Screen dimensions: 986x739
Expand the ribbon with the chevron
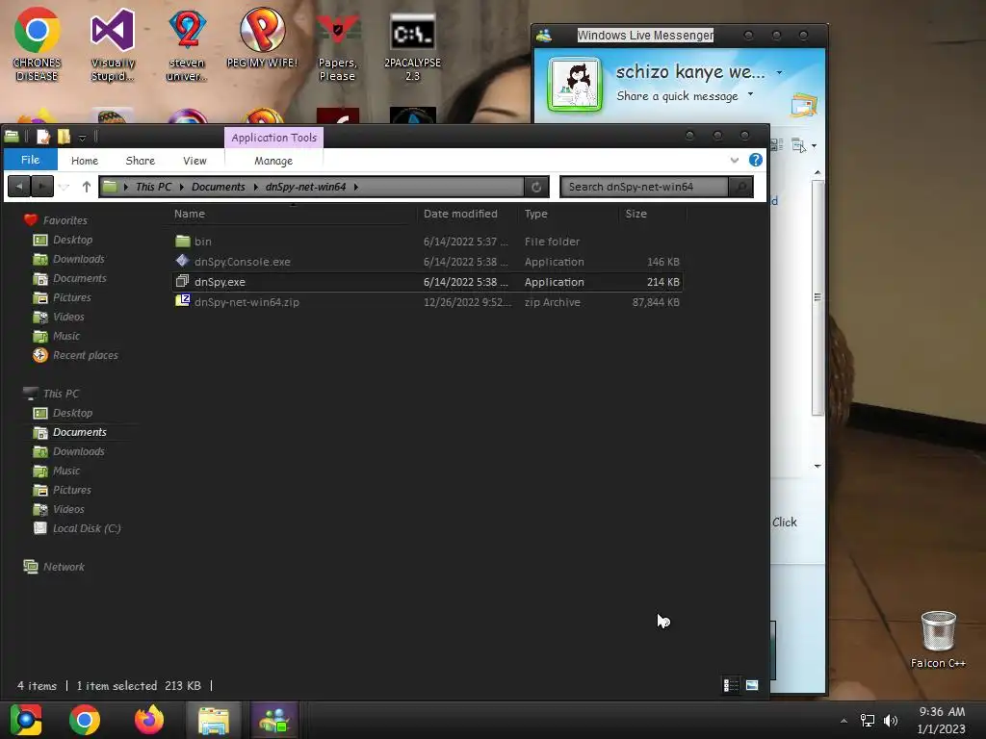734,161
